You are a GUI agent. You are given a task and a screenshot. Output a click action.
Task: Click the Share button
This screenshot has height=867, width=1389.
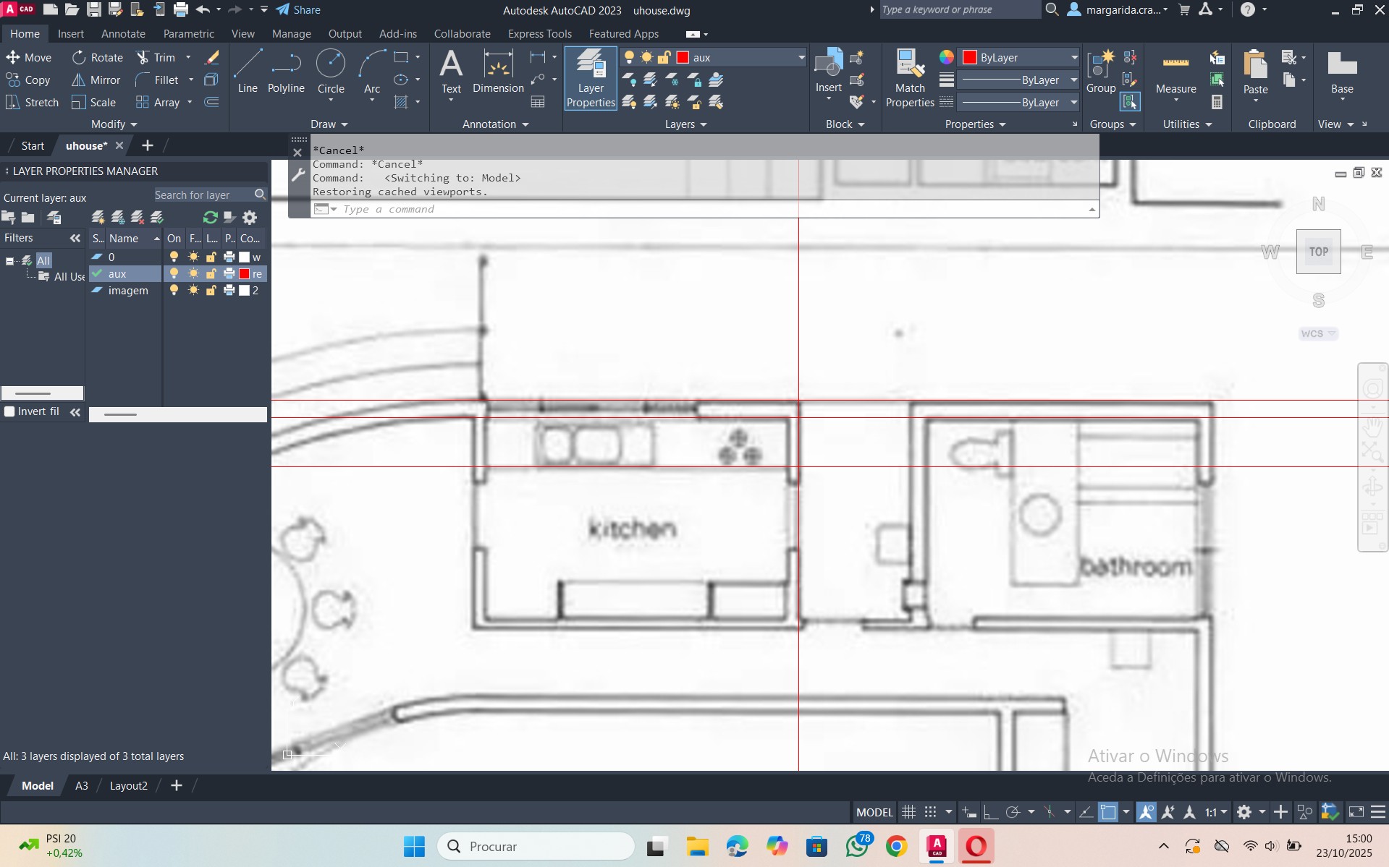click(x=299, y=10)
